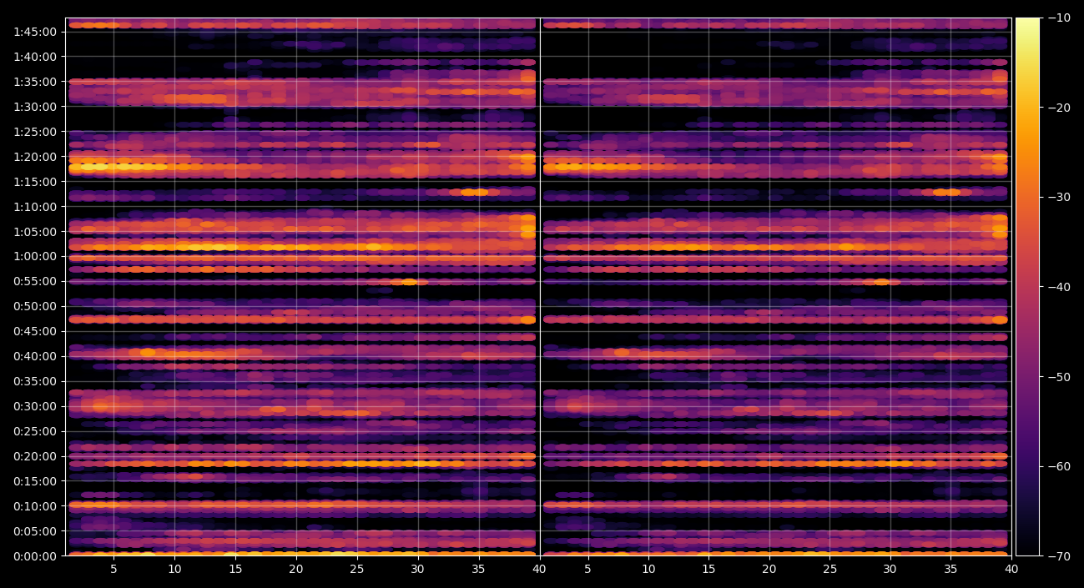Screen dimensions: 1084x588
Task: Click x-axis label 35 under right heatmap
Action: pyautogui.click(x=950, y=569)
